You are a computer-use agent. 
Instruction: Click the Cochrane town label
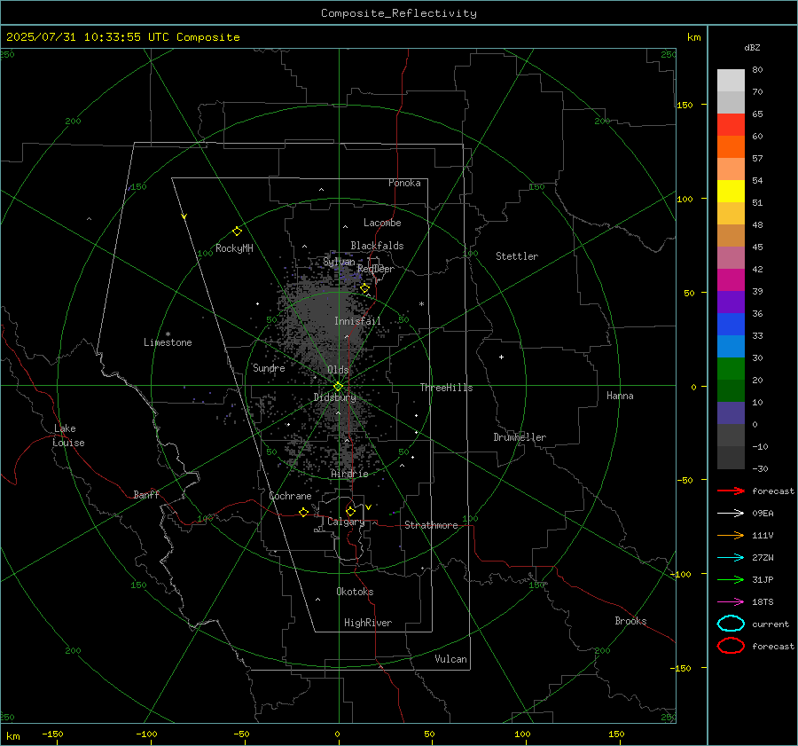[290, 496]
